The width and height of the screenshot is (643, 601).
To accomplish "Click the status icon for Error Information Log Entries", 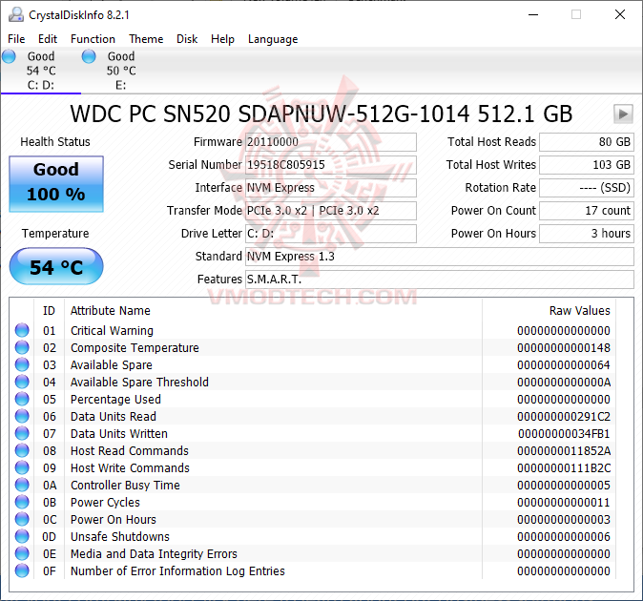I will tap(22, 570).
